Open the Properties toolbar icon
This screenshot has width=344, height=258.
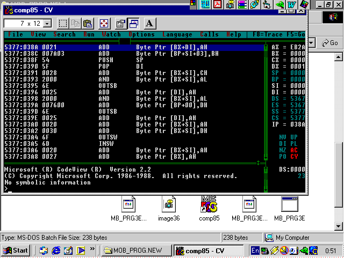pos(120,24)
